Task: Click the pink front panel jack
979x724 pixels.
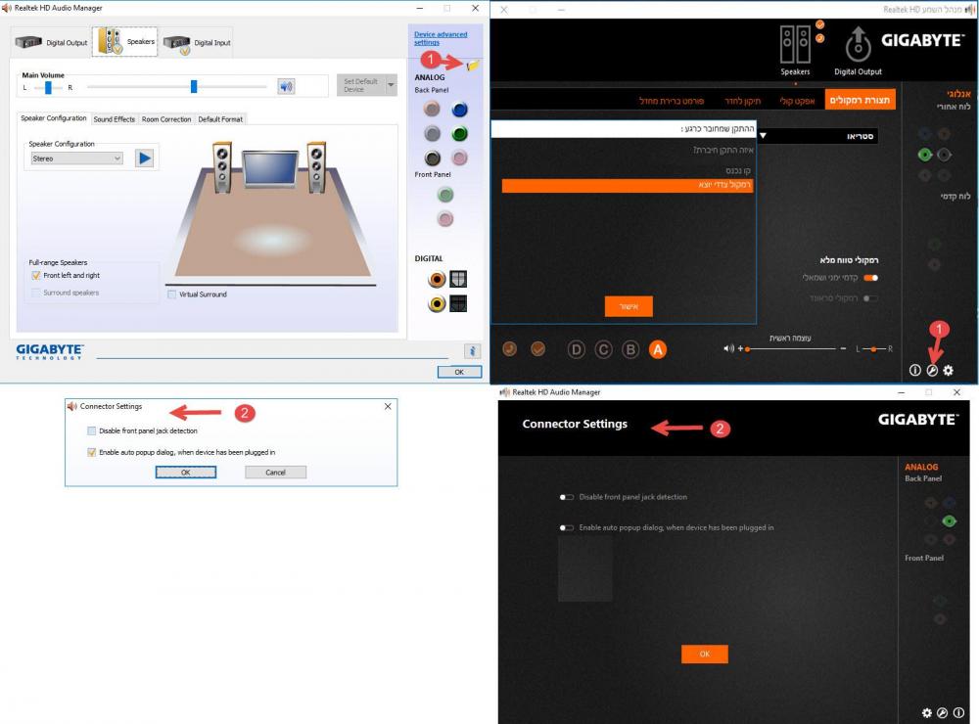Action: [445, 219]
